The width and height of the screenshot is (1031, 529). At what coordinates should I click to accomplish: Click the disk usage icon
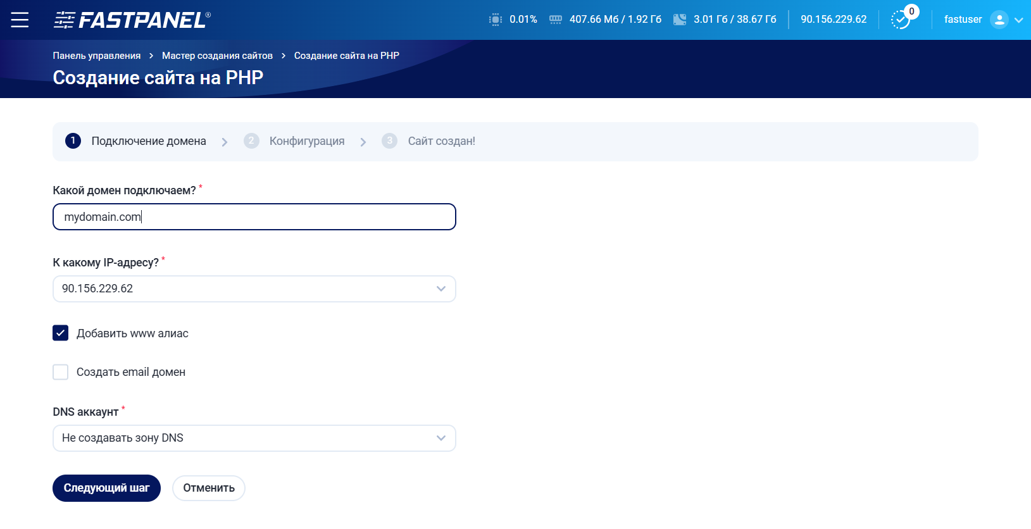click(679, 20)
